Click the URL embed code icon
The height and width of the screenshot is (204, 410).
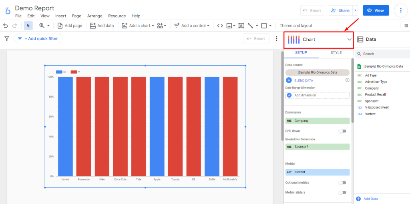coord(220,26)
